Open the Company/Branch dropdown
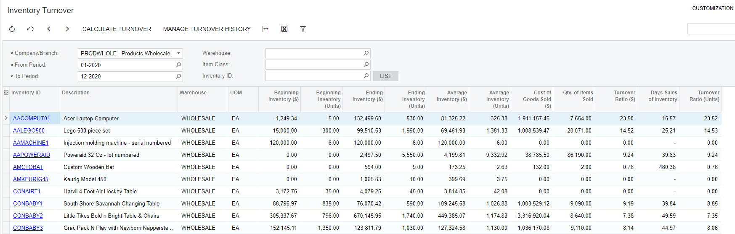Screen dimensions: 735x234 (x=178, y=53)
